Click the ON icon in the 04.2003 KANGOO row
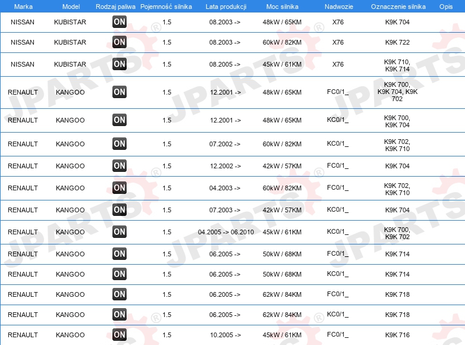This screenshot has width=465, height=345. (x=120, y=187)
